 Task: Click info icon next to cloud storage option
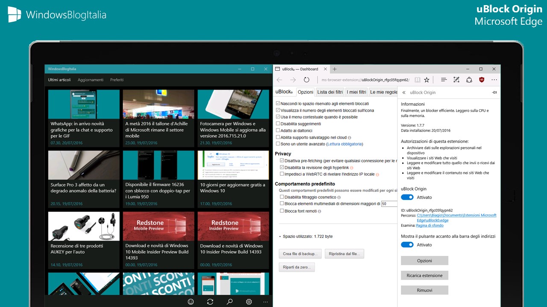[350, 138]
